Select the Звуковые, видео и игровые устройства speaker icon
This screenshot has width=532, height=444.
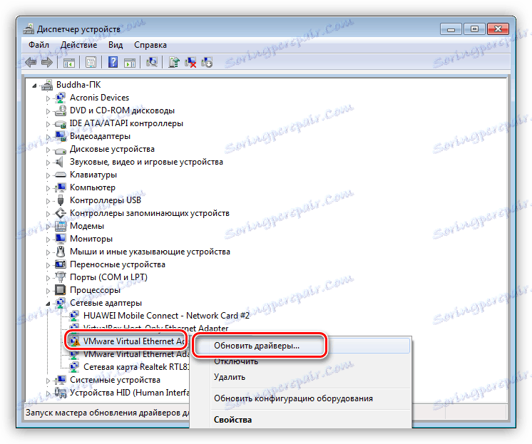coord(61,162)
